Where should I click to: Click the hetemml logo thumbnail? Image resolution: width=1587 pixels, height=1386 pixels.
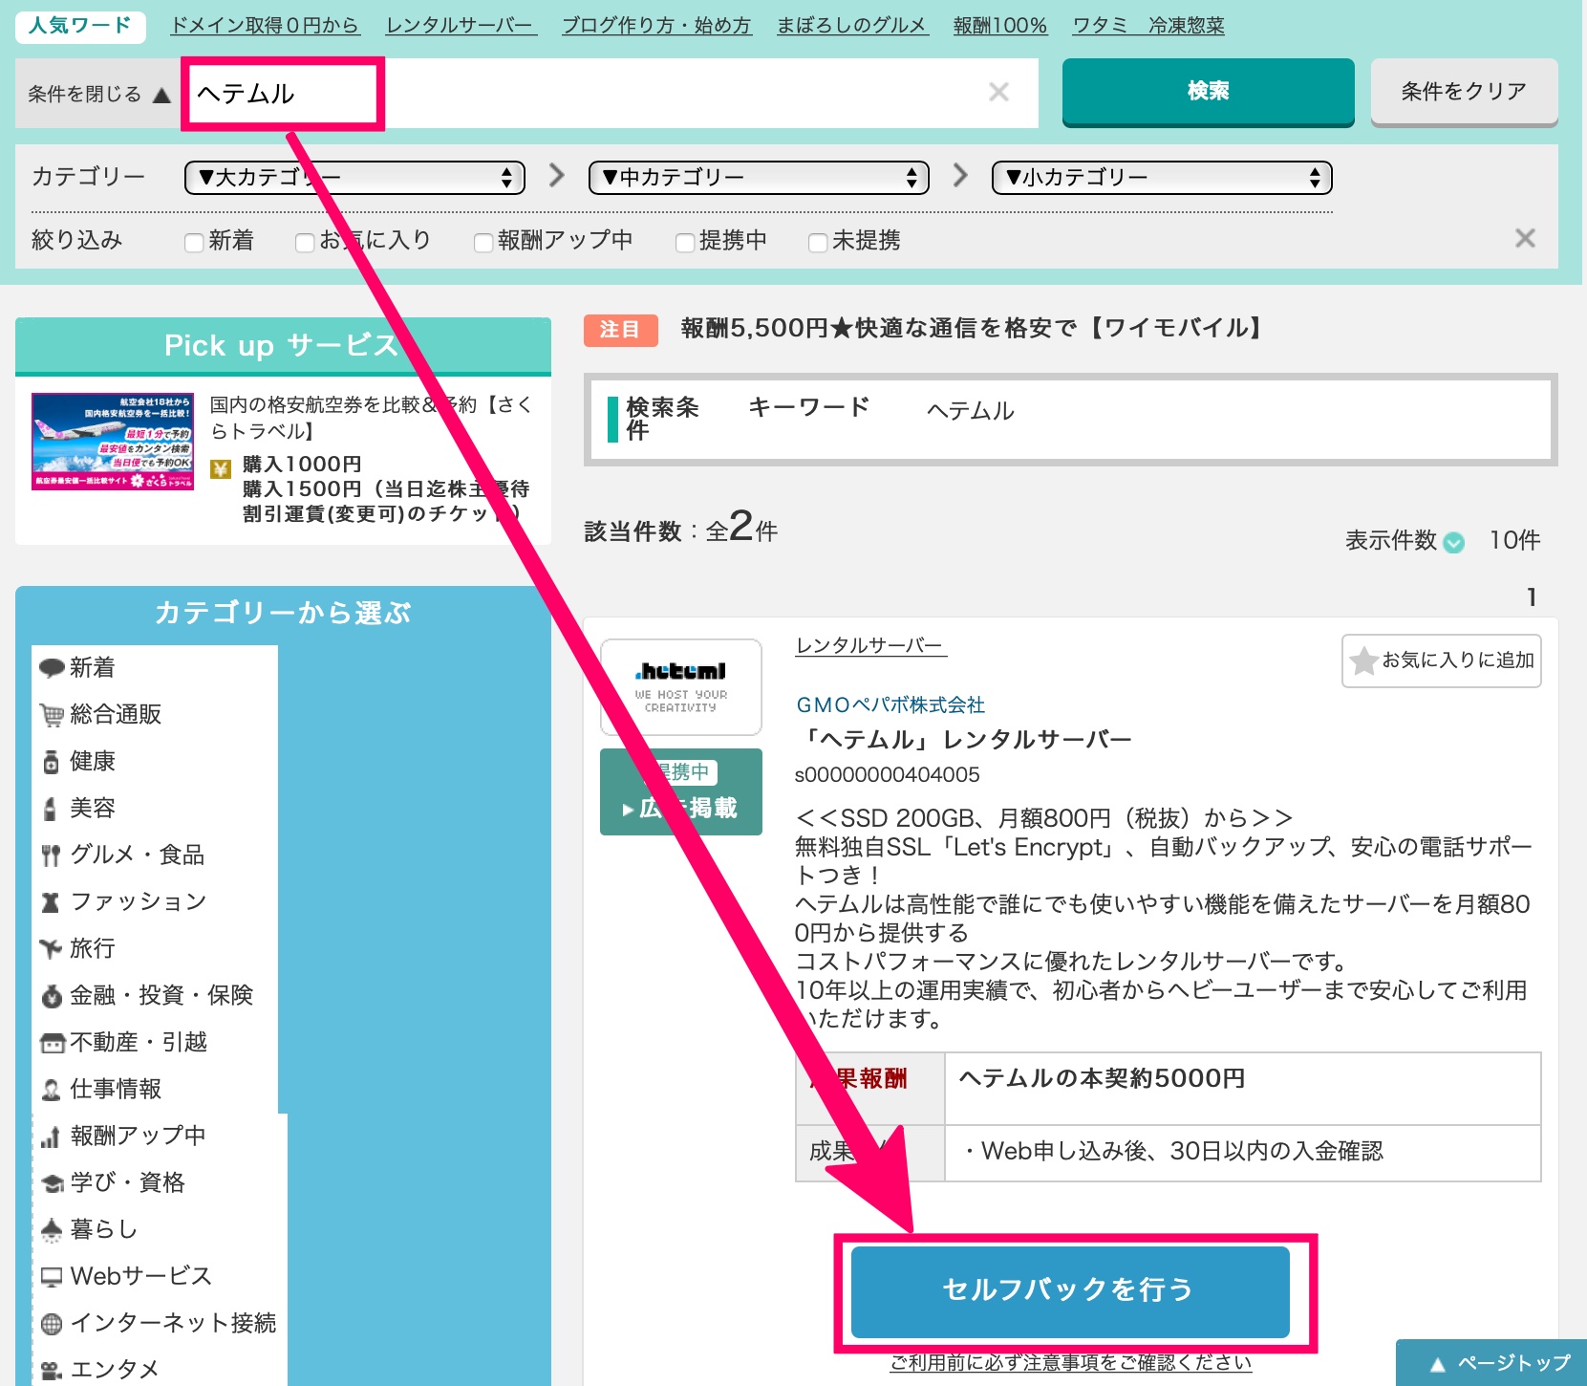click(681, 687)
